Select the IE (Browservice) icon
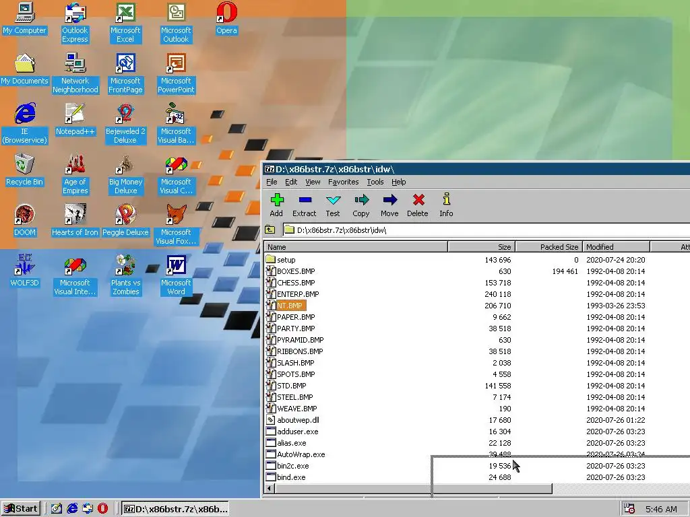The height and width of the screenshot is (517, 690). (x=25, y=124)
